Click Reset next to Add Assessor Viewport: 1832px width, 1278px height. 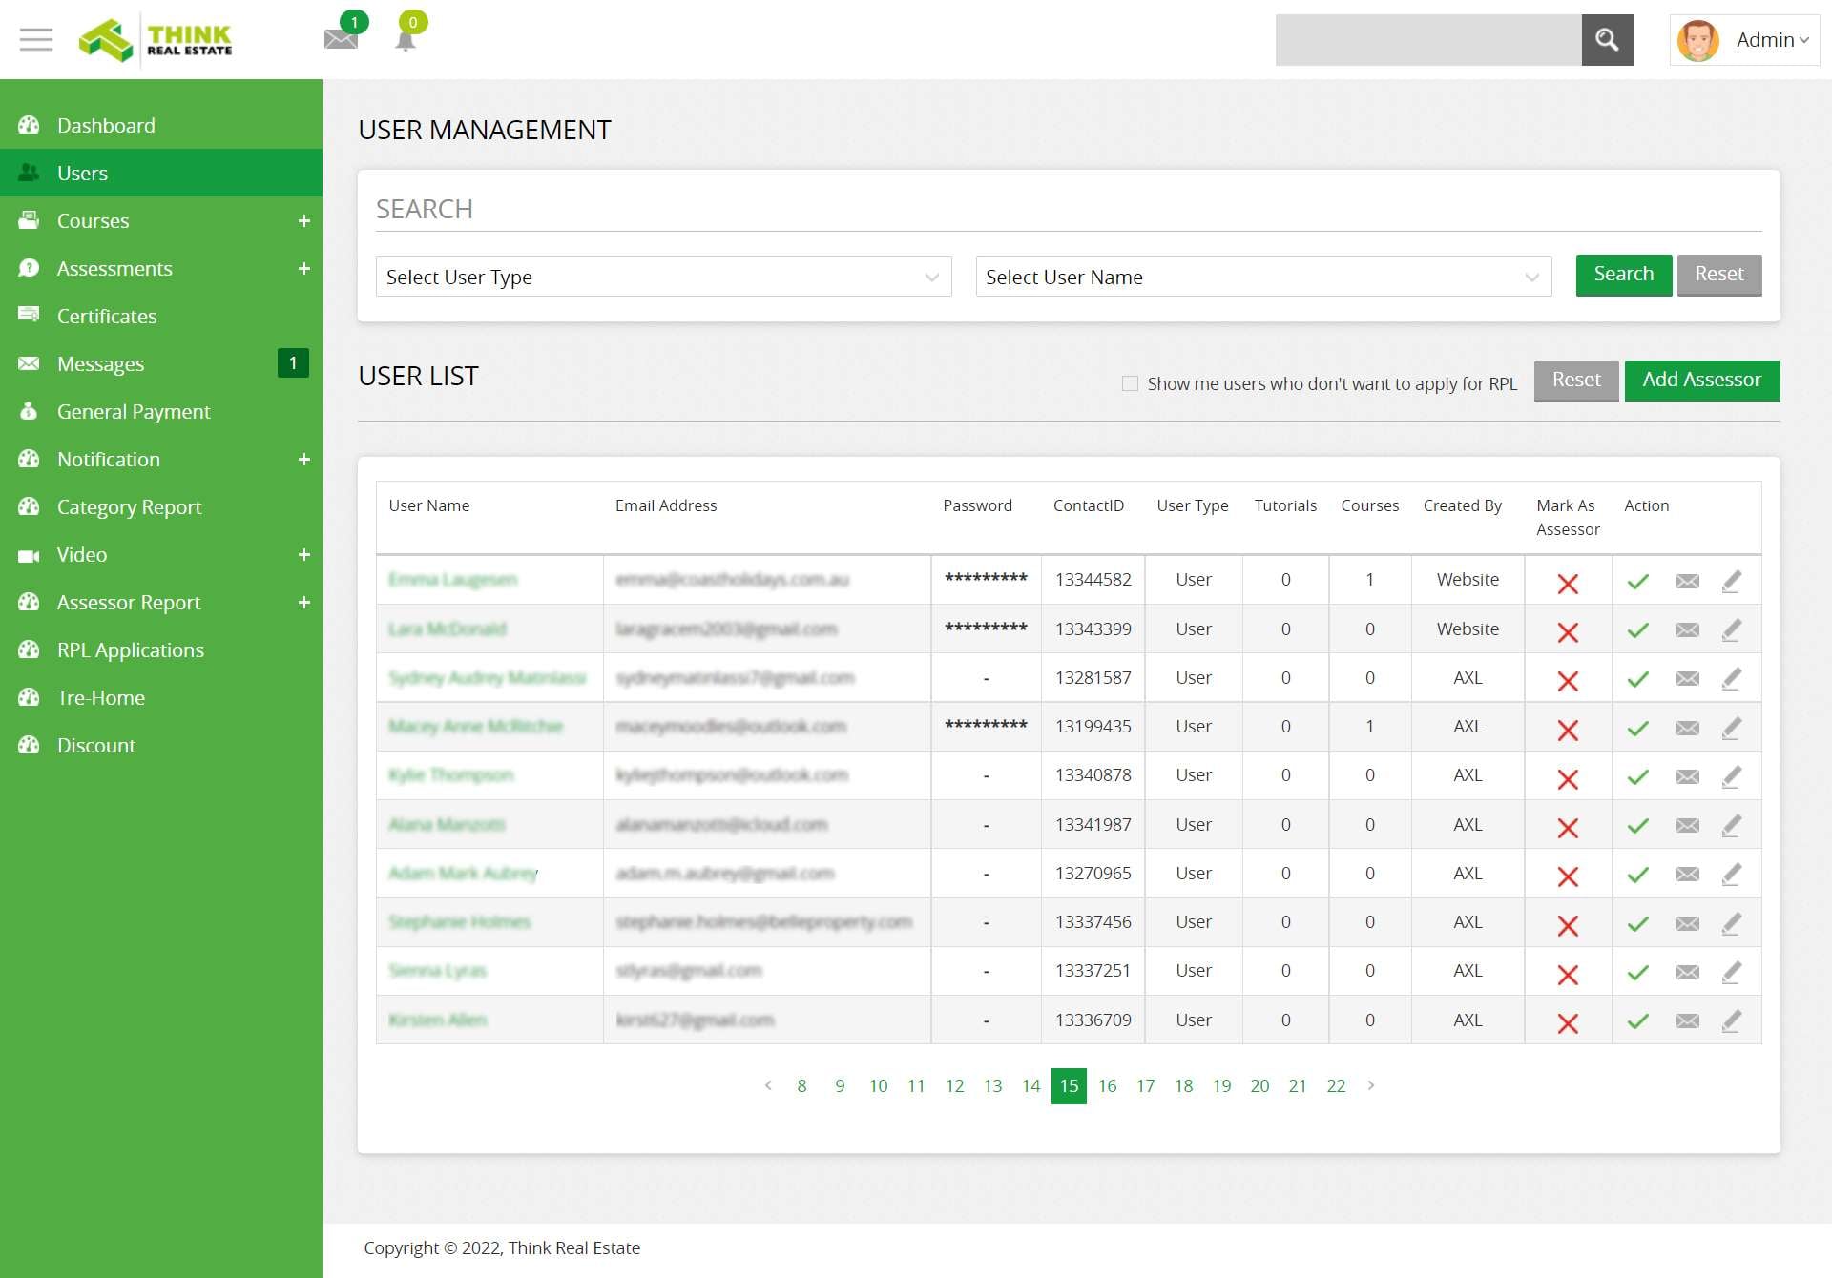(1576, 381)
